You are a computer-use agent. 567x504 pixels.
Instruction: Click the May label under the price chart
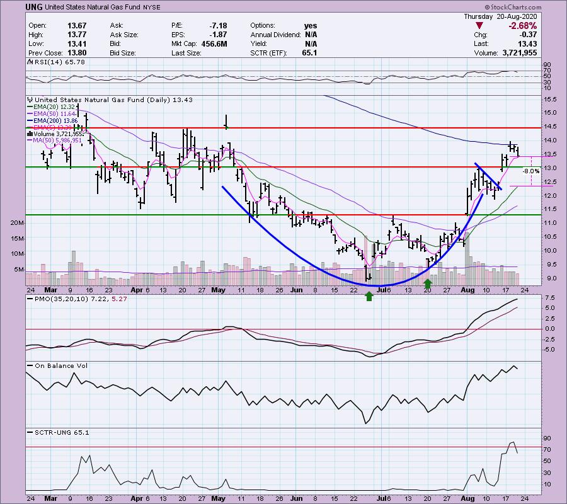(219, 290)
